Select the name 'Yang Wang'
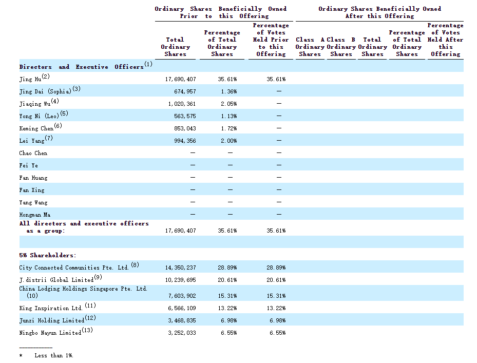The width and height of the screenshot is (477, 363). tap(33, 202)
